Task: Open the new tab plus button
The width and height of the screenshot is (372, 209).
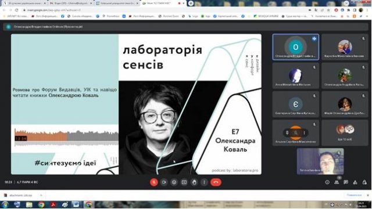Action: coord(191,3)
